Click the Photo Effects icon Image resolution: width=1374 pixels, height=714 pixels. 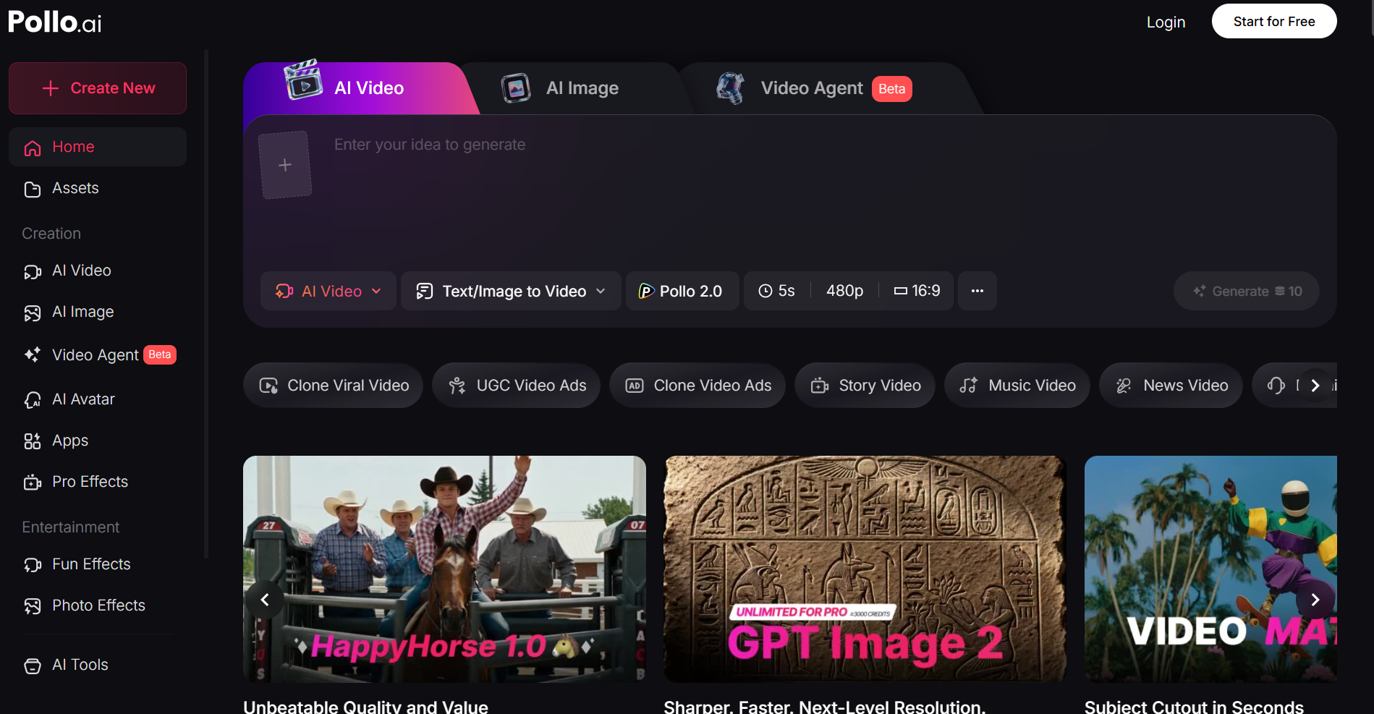[33, 606]
